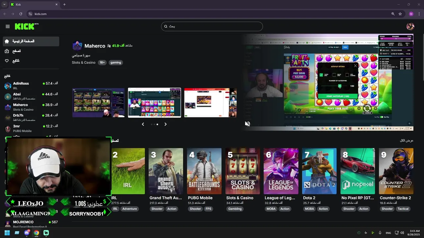Viewport: 424px width, 238px height.
Task: Bookmark this page with the star icon
Action: click(400, 14)
